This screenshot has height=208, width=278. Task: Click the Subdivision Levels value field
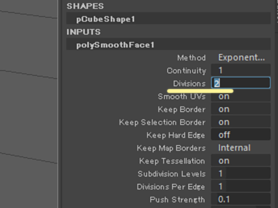[241, 173]
